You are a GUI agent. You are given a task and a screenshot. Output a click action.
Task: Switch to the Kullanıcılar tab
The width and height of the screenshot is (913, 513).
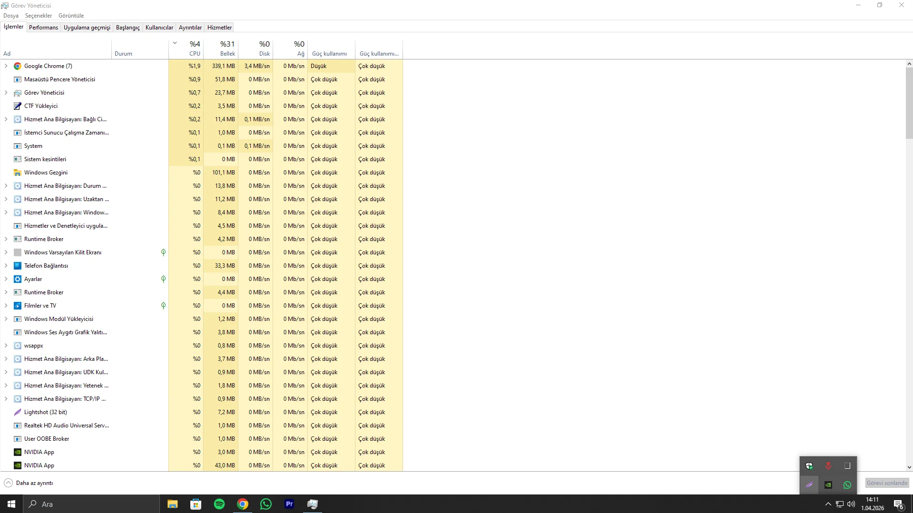coord(159,28)
